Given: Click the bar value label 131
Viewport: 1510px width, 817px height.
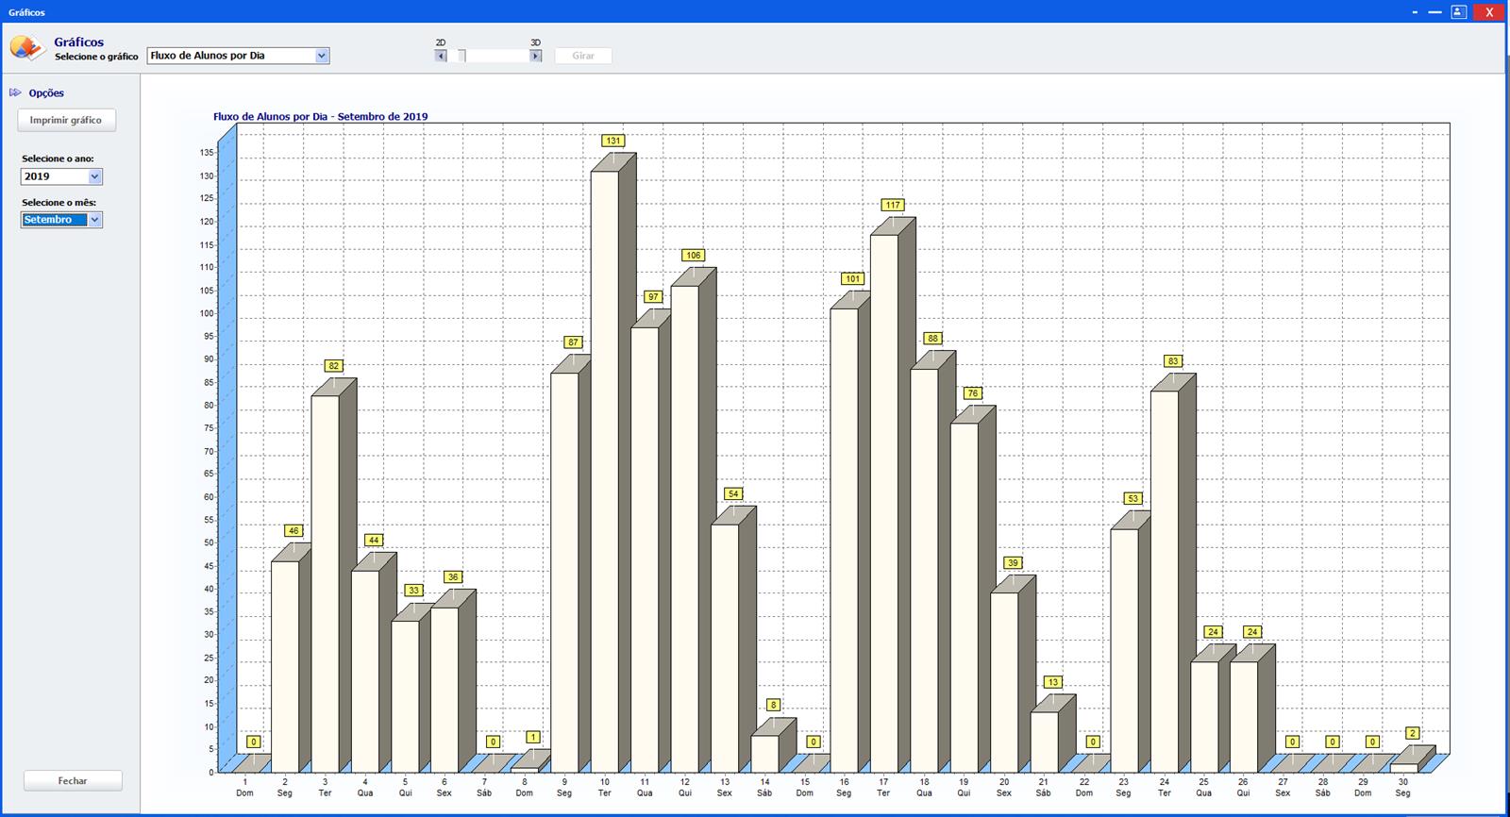Looking at the screenshot, I should (613, 141).
